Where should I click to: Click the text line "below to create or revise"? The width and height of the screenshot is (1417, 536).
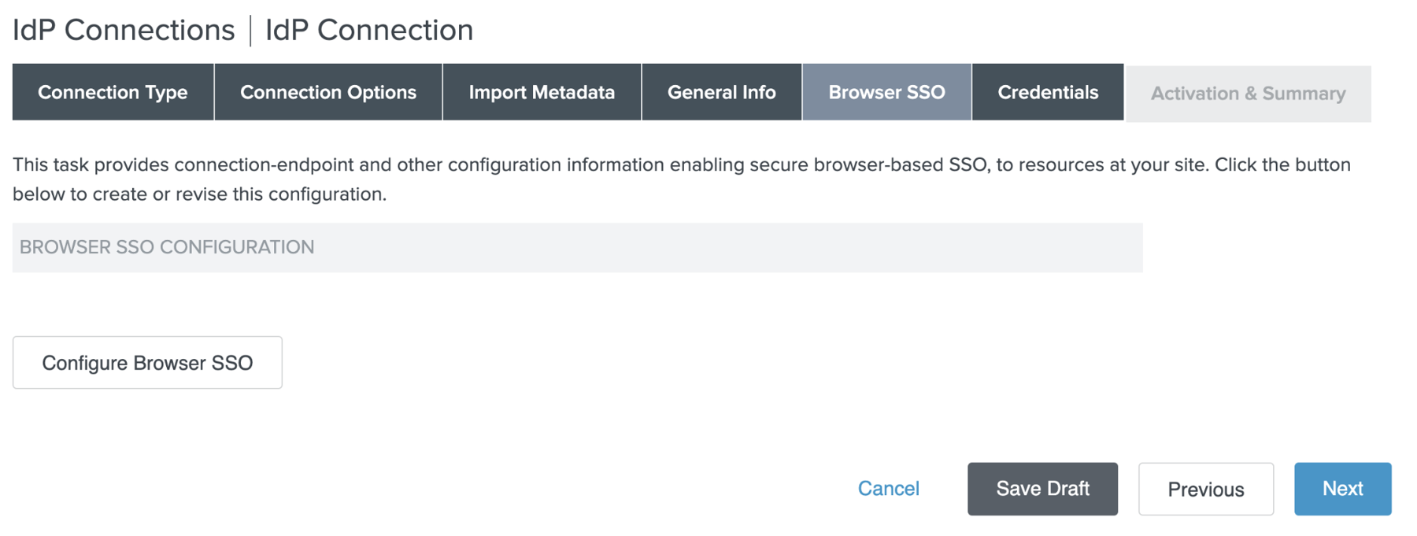pos(199,194)
